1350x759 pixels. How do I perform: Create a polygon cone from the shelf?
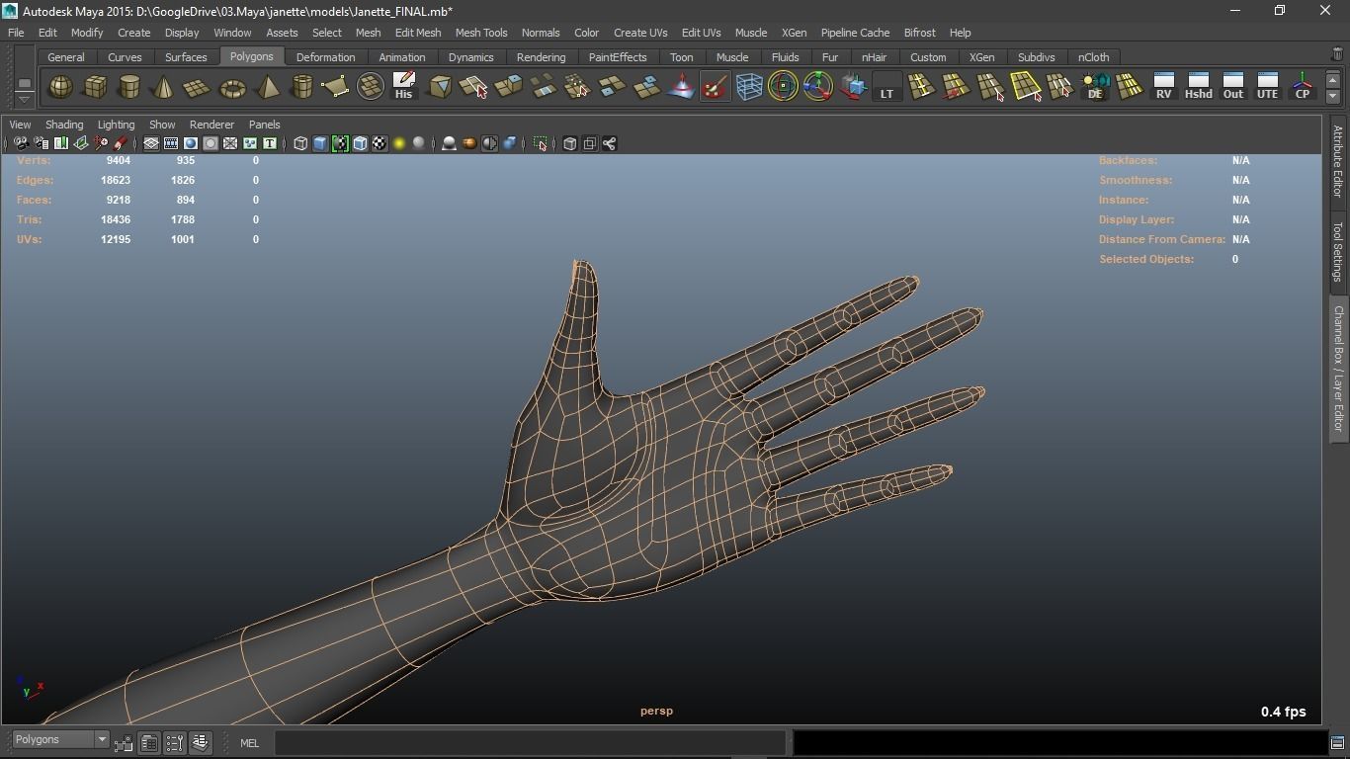pyautogui.click(x=163, y=87)
